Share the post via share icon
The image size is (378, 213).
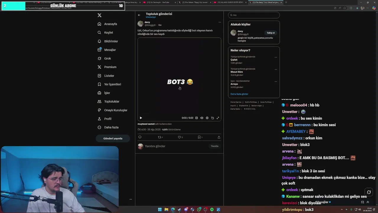tap(219, 137)
